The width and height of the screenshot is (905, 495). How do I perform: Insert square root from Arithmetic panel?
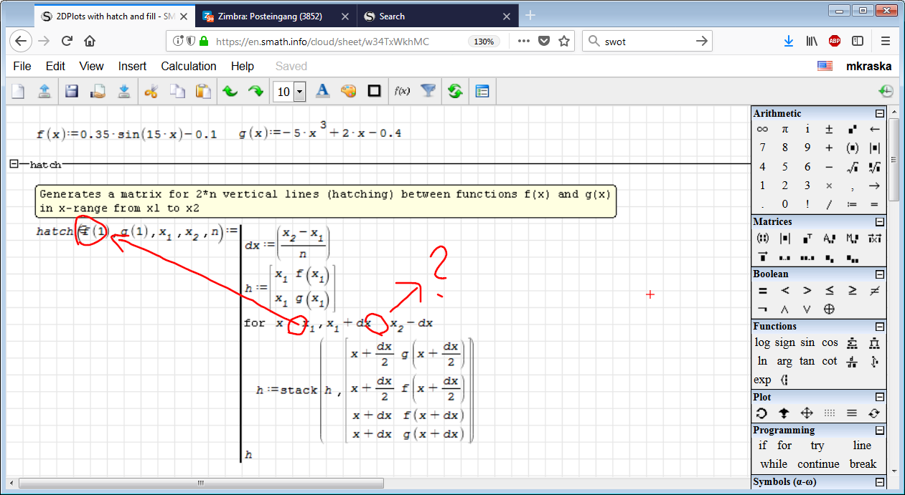[x=852, y=167]
